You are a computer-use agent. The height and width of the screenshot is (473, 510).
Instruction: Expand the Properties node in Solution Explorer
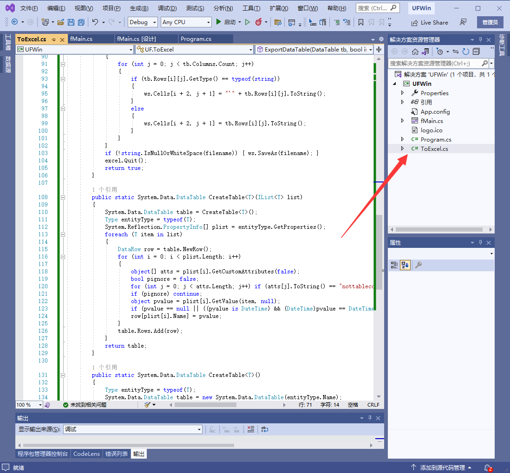tap(402, 93)
